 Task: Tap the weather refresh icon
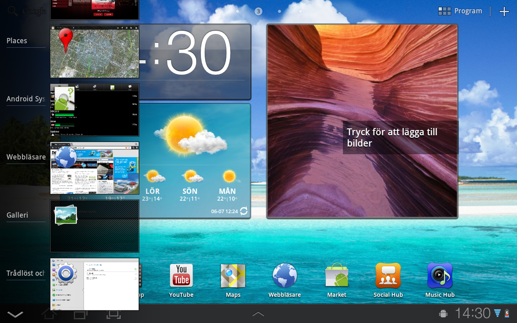[x=244, y=211]
